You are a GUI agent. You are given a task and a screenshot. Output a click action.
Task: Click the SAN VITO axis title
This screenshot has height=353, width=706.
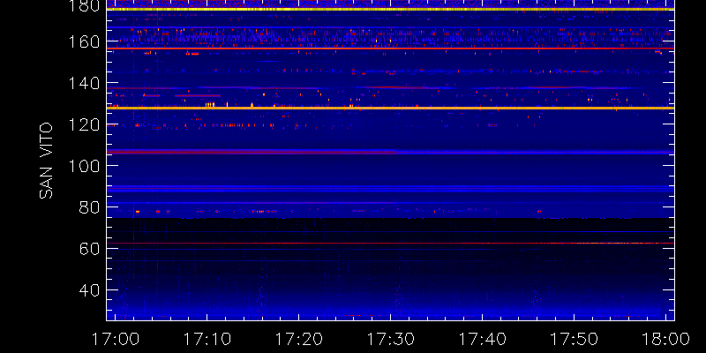[x=46, y=161]
